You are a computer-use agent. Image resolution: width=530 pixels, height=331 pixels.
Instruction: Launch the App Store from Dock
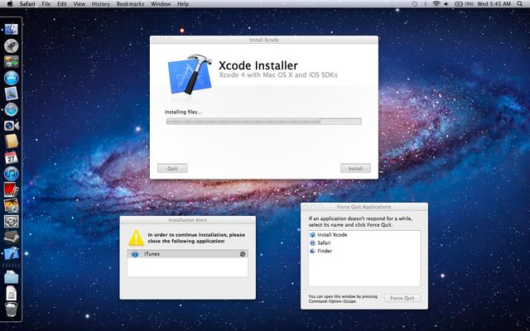[x=11, y=78]
